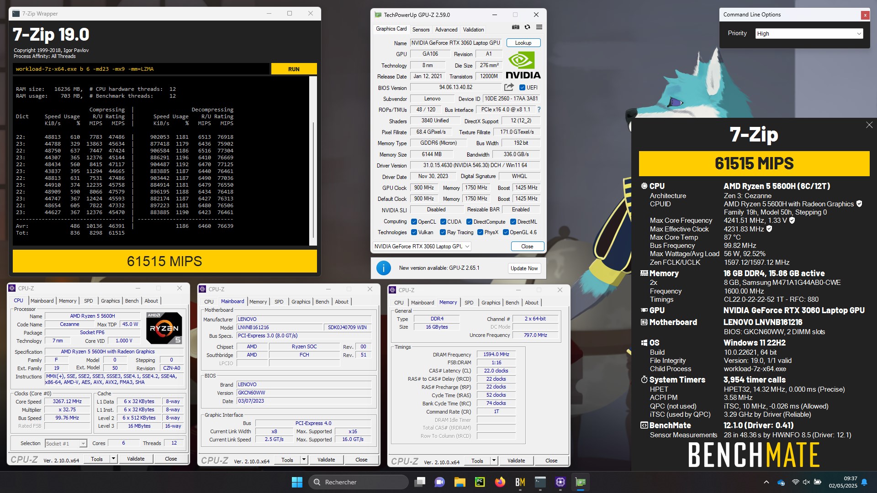The height and width of the screenshot is (493, 877).
Task: Toggle the UEFI checkbox
Action: 522,88
